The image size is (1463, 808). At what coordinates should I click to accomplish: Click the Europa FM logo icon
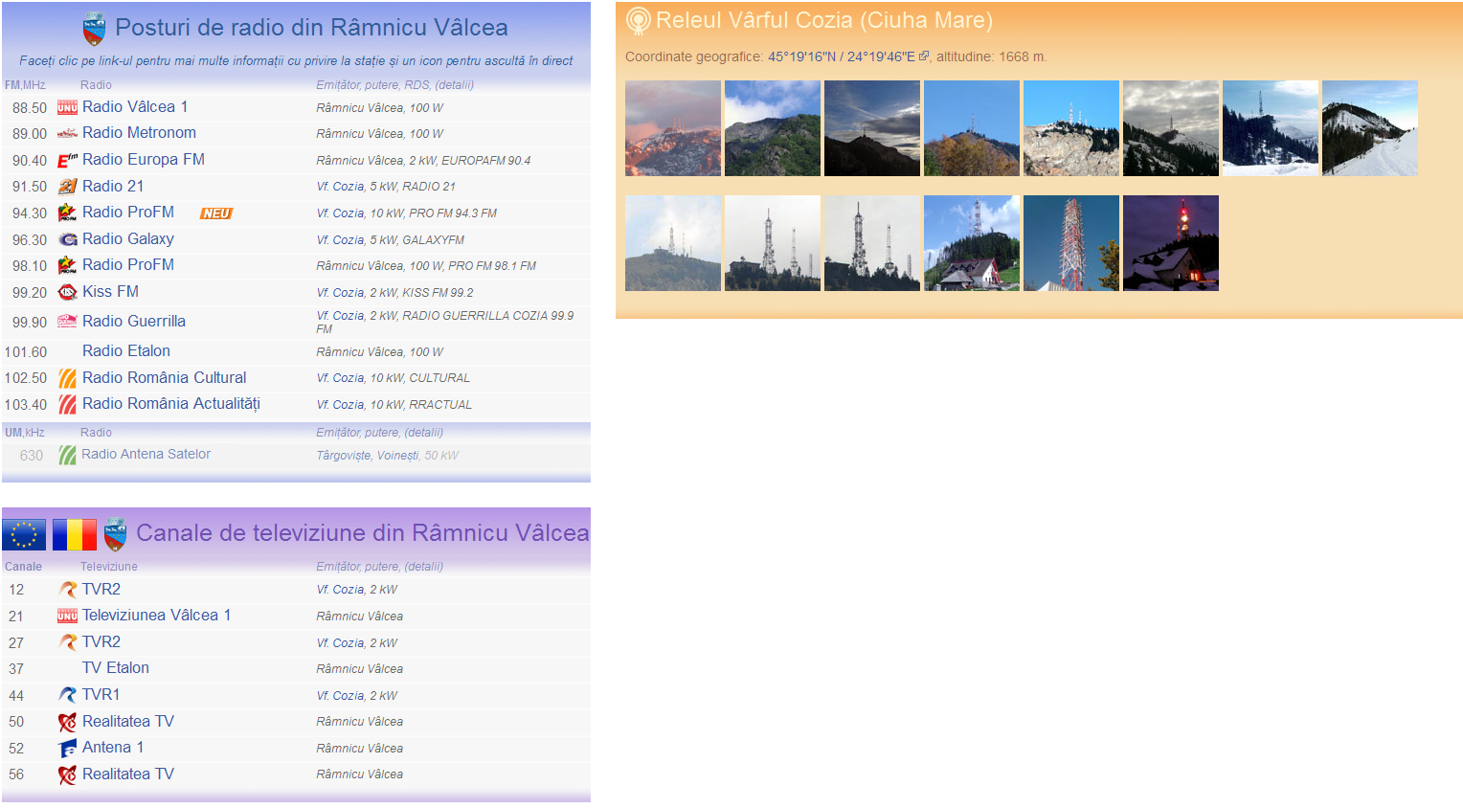tap(67, 160)
